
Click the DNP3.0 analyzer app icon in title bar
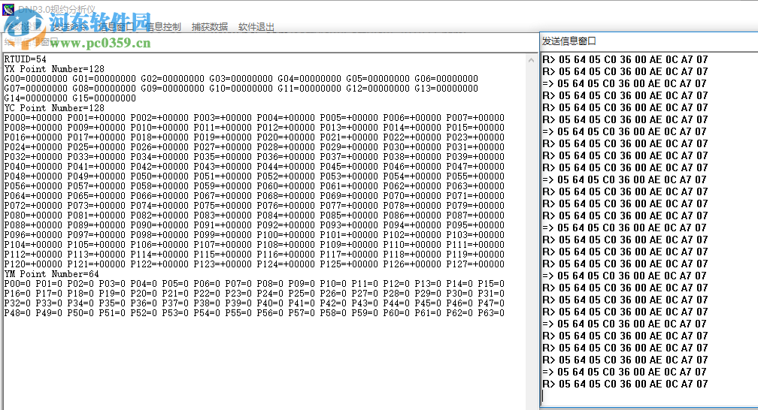click(x=8, y=9)
